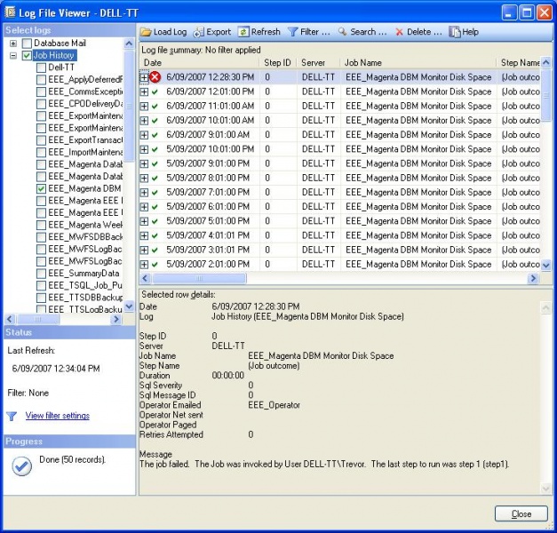Check the Database Mail checkbox

tap(27, 44)
